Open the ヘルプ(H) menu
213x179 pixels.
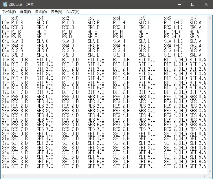(73, 12)
